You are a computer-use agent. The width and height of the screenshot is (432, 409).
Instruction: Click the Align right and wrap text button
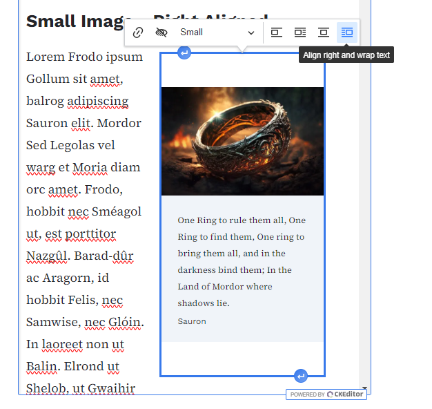[x=347, y=32]
